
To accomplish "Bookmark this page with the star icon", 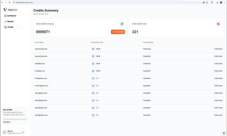I will coord(207,3).
